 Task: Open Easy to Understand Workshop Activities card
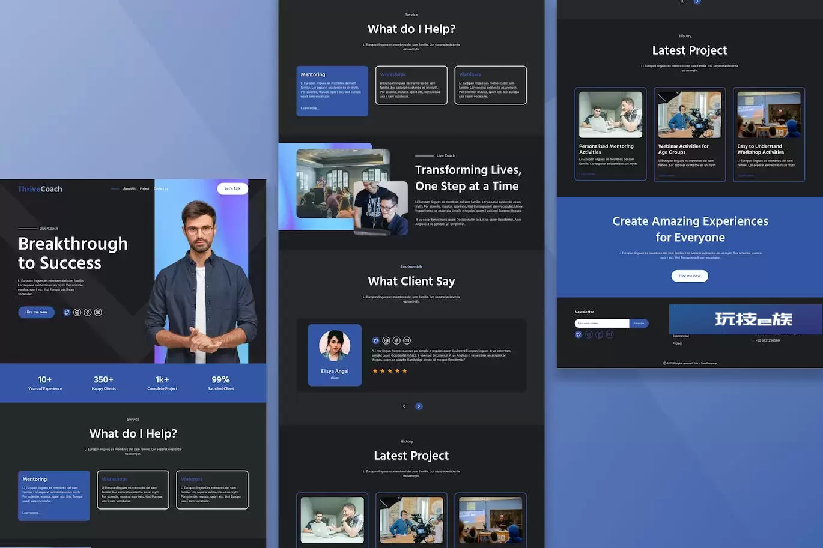(769, 134)
